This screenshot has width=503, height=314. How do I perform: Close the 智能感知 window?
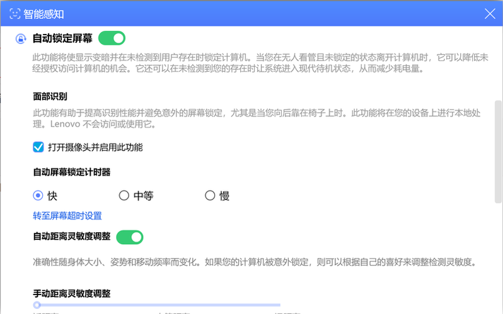point(489,13)
